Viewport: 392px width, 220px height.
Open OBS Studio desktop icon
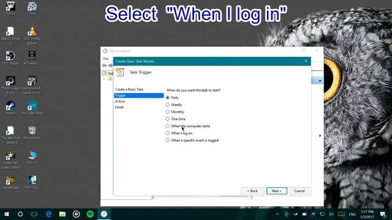10,58
